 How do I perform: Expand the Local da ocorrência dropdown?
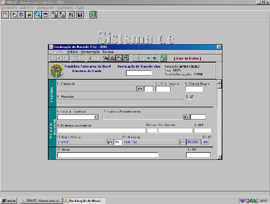(96, 117)
